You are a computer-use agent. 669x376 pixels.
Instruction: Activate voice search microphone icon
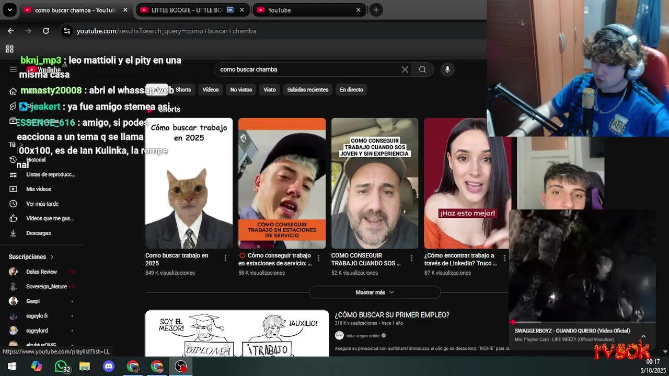pyautogui.click(x=447, y=69)
